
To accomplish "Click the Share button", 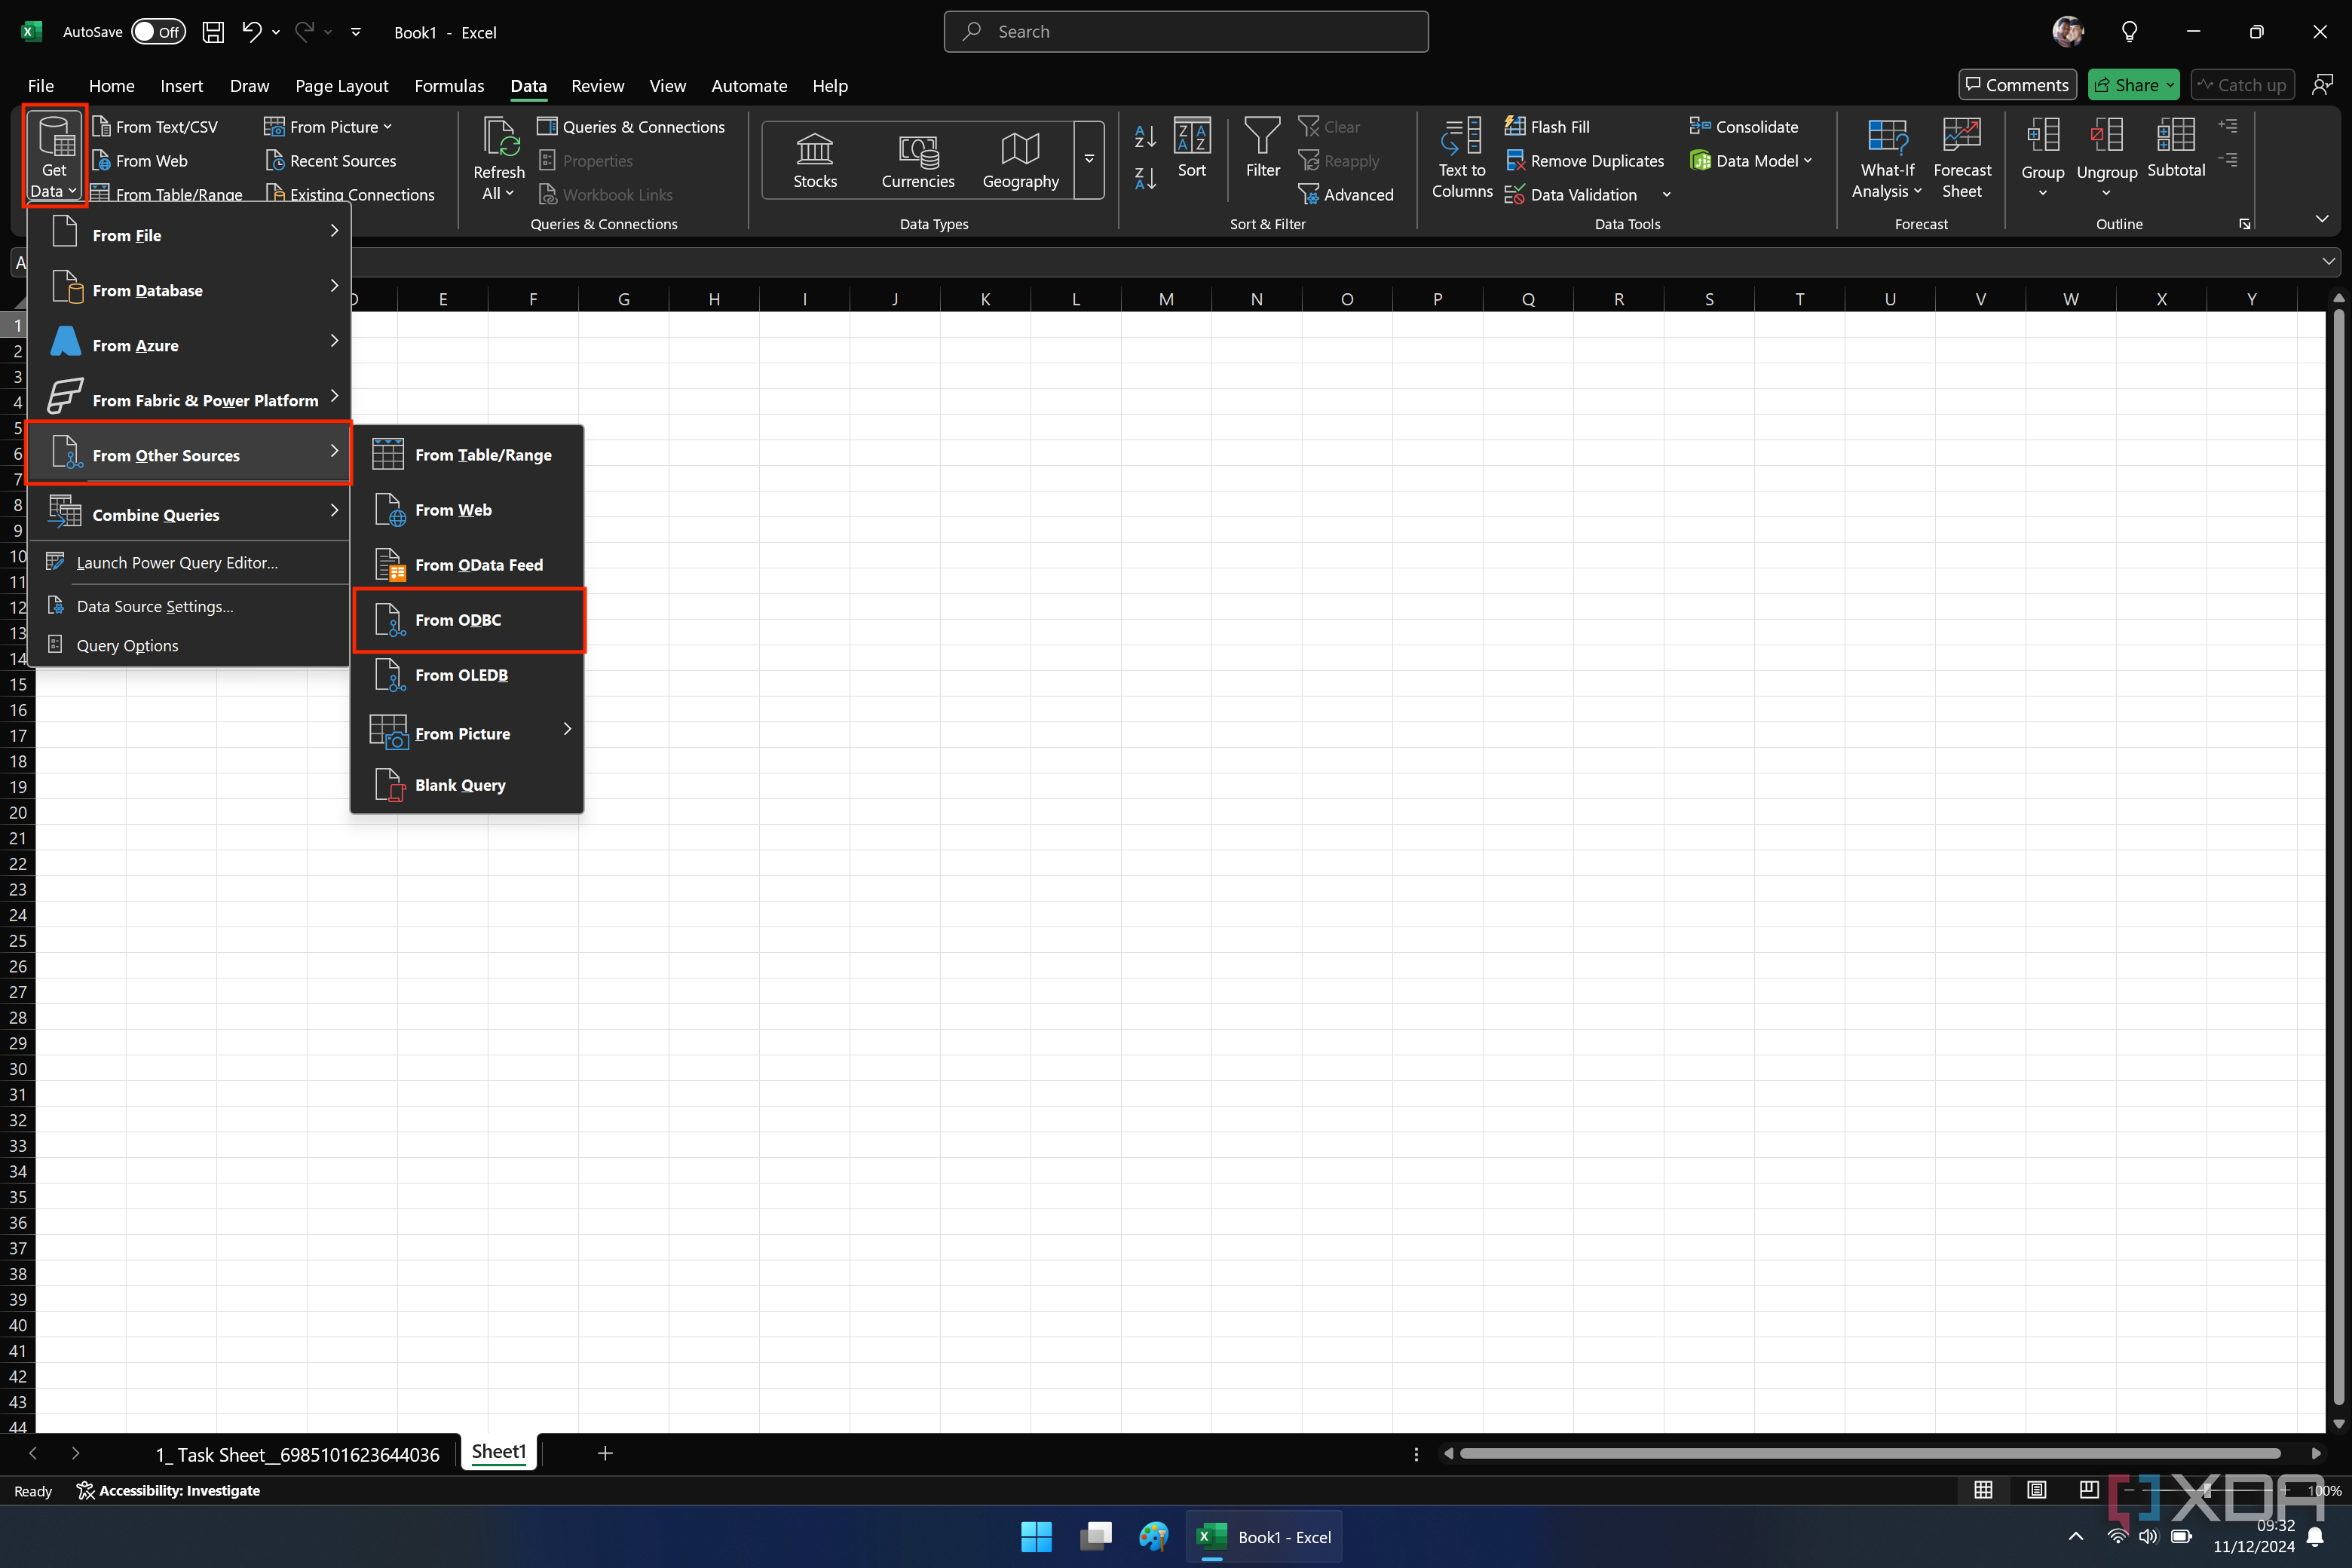I will click(x=2132, y=85).
